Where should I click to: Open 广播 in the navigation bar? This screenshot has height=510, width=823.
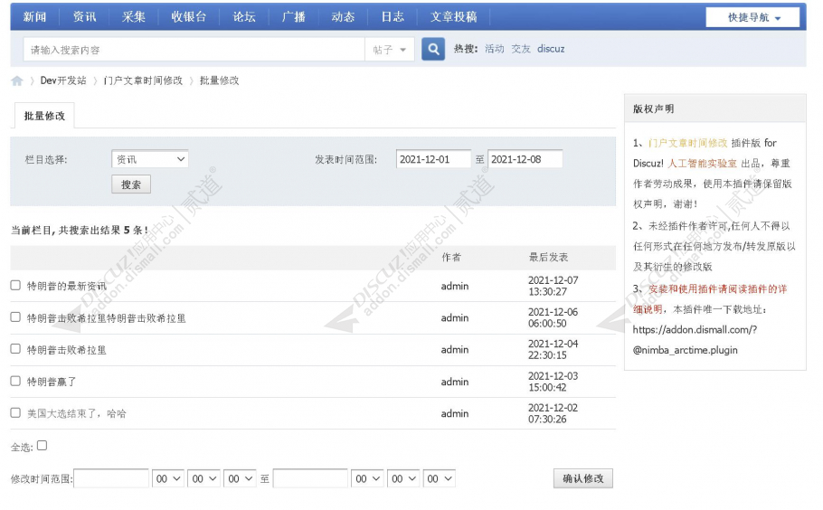tap(294, 17)
